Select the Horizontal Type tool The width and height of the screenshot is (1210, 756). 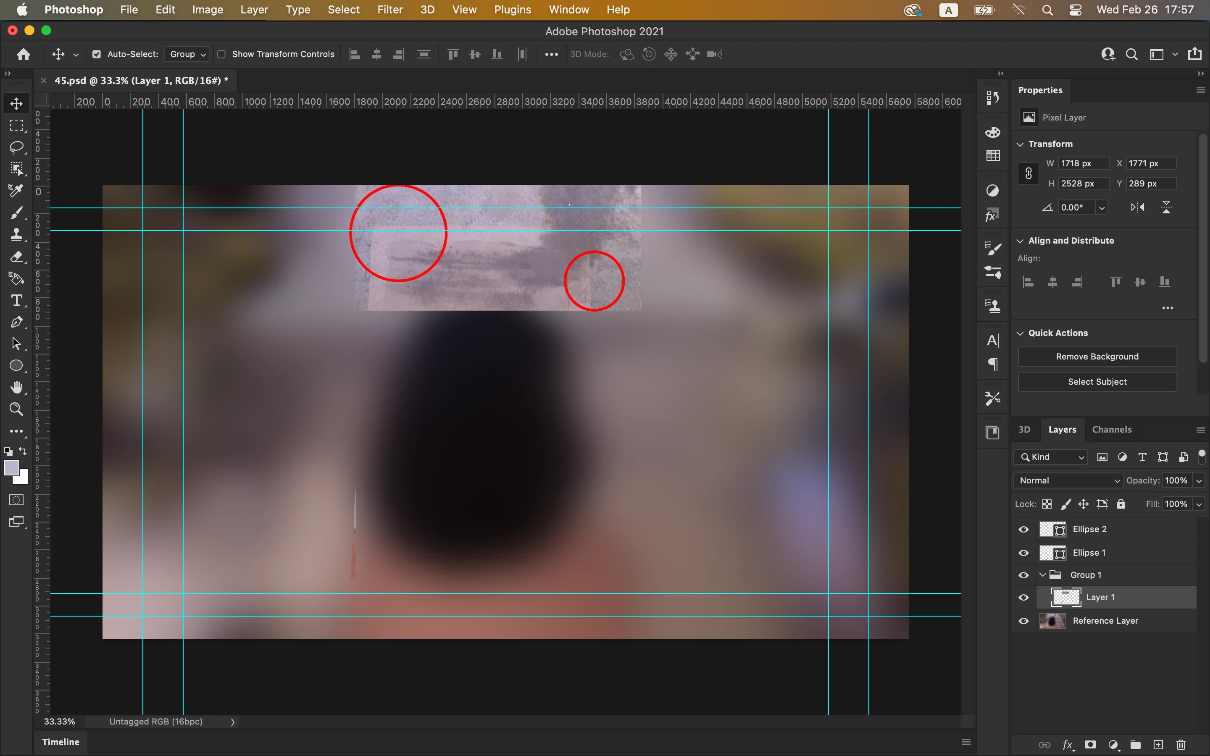point(16,300)
